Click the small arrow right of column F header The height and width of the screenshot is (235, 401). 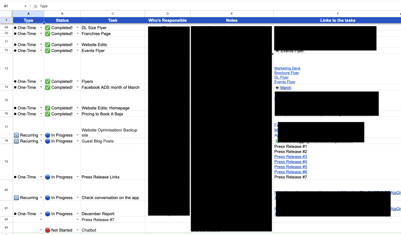pos(400,14)
